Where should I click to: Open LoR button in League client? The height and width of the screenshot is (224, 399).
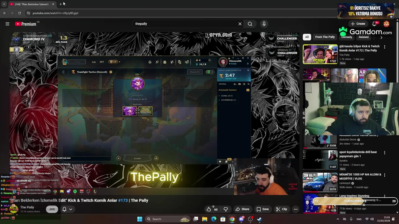[x=113, y=62]
